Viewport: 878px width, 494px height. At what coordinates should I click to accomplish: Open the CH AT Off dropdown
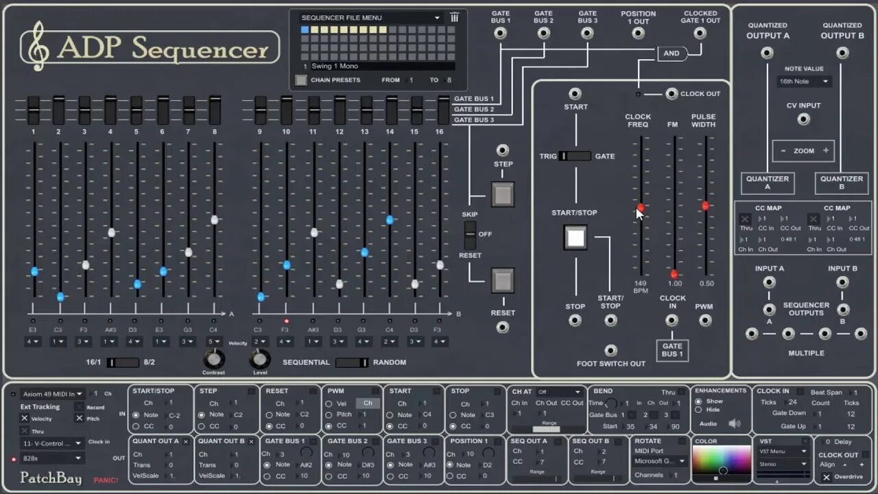(x=559, y=392)
